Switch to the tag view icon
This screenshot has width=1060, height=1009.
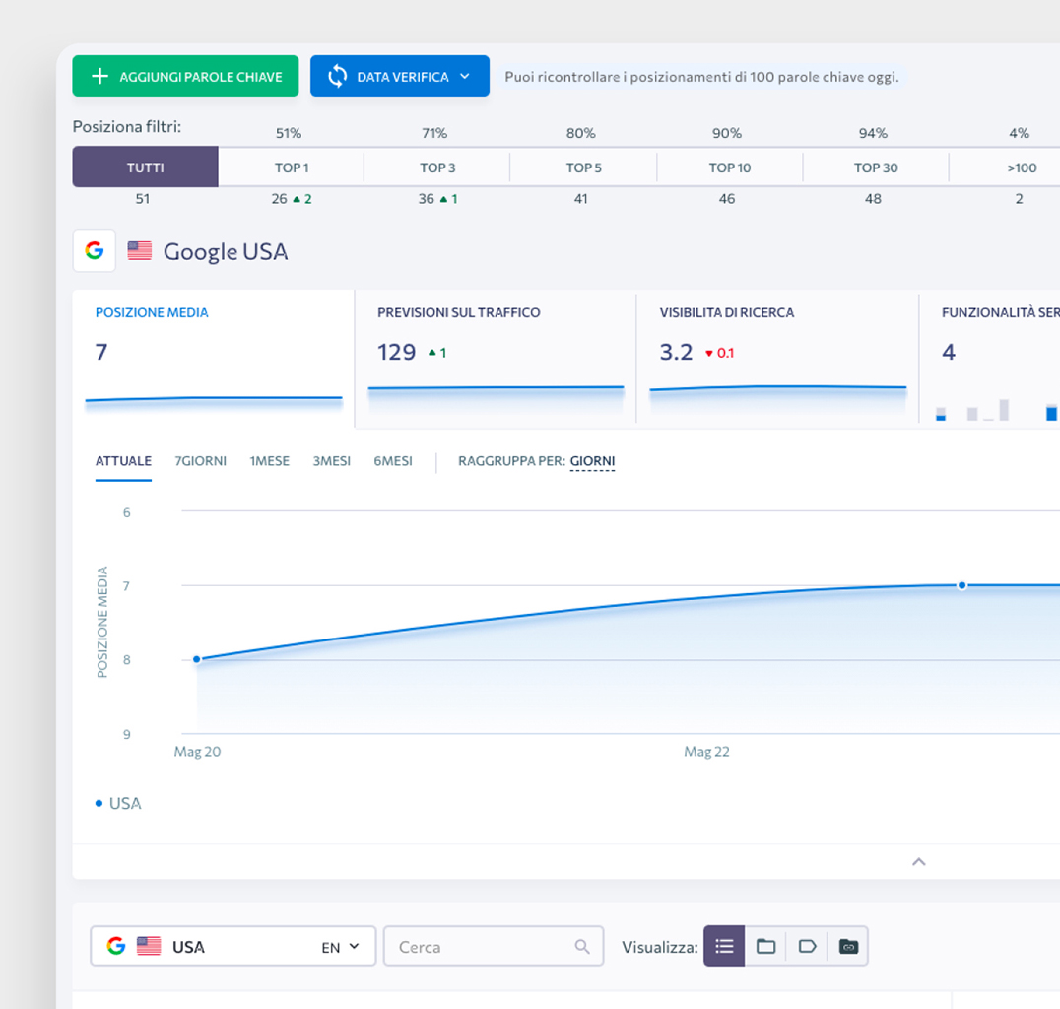click(807, 947)
